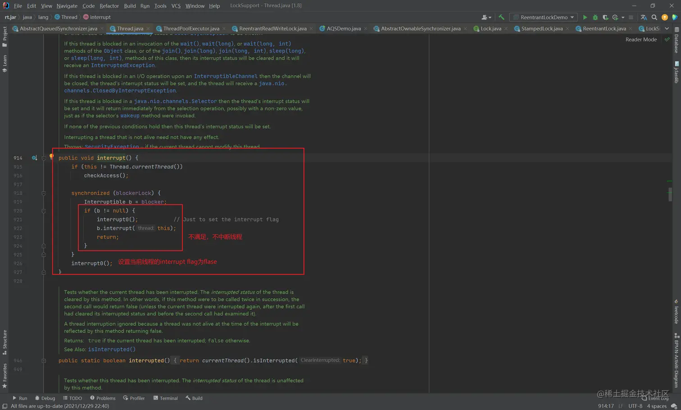Open the dropdown arrow next to profiler run icon

click(x=623, y=18)
